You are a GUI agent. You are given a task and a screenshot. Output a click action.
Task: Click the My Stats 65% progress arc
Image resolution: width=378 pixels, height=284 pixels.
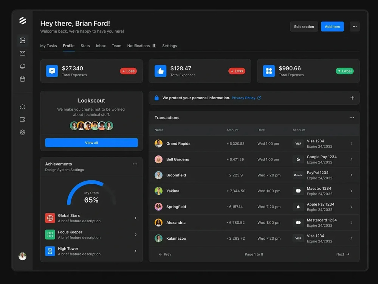pos(91,192)
